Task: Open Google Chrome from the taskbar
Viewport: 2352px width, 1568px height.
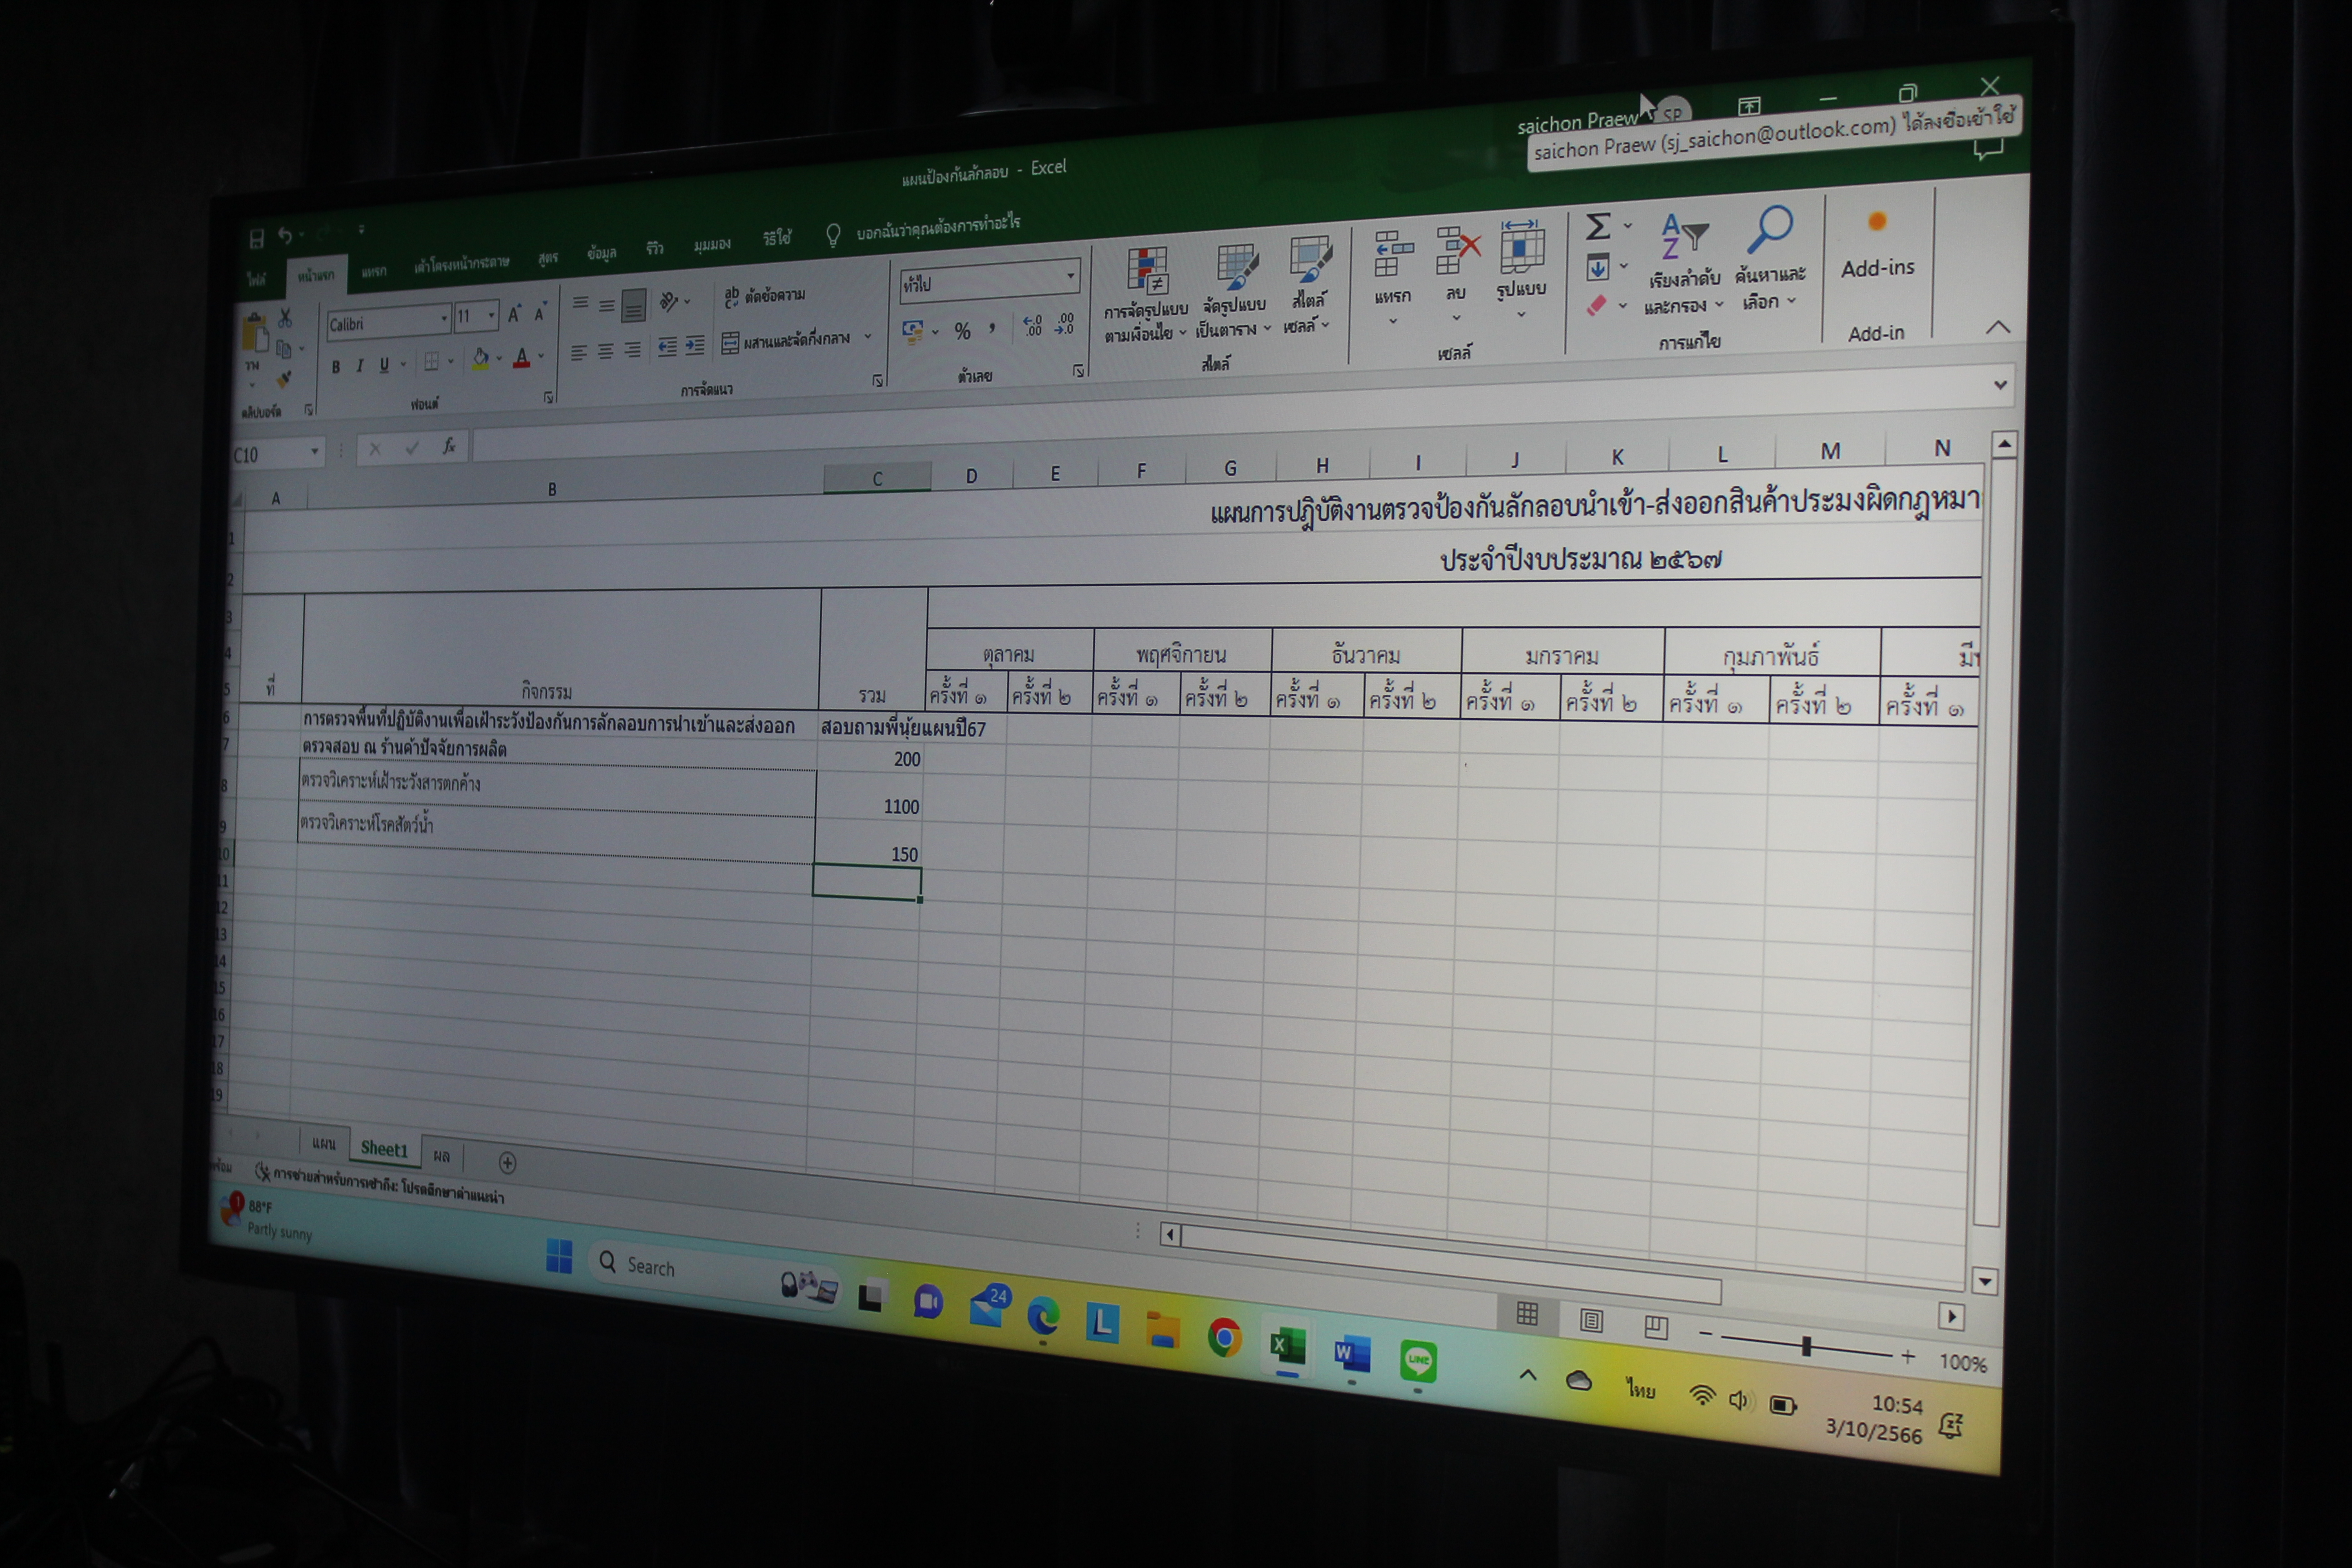Action: click(1224, 1336)
